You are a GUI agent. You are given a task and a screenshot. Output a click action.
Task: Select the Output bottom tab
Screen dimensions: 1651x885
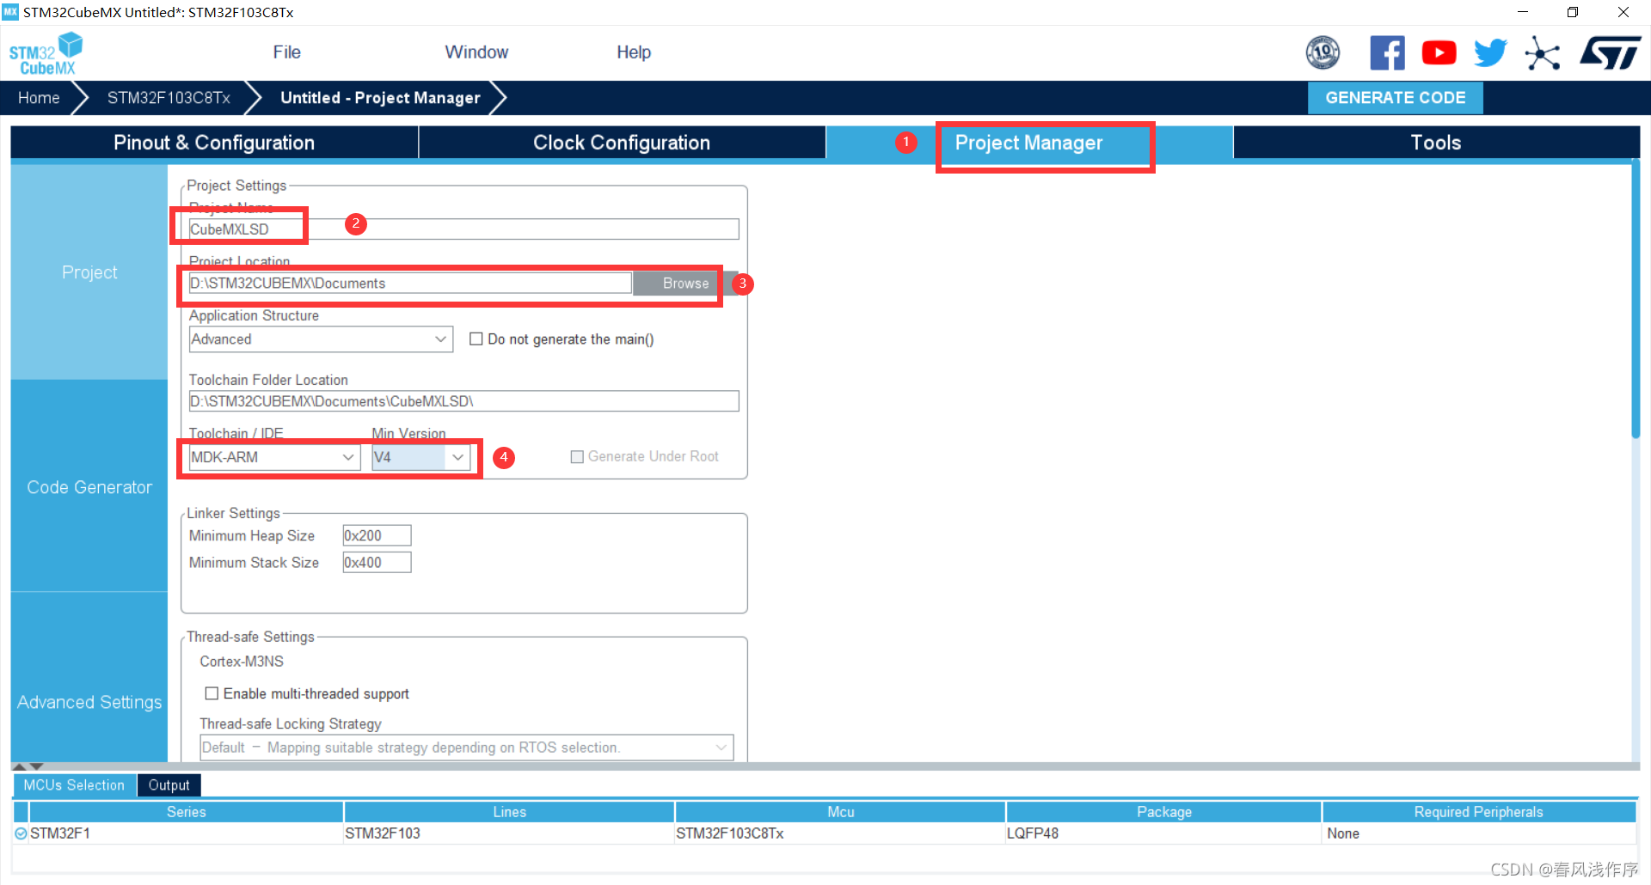pos(169,785)
